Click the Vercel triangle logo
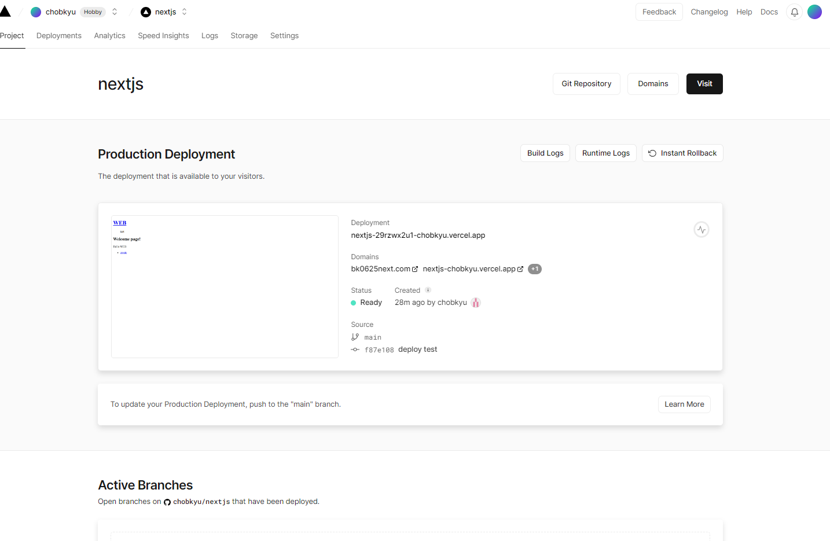 pyautogui.click(x=5, y=12)
